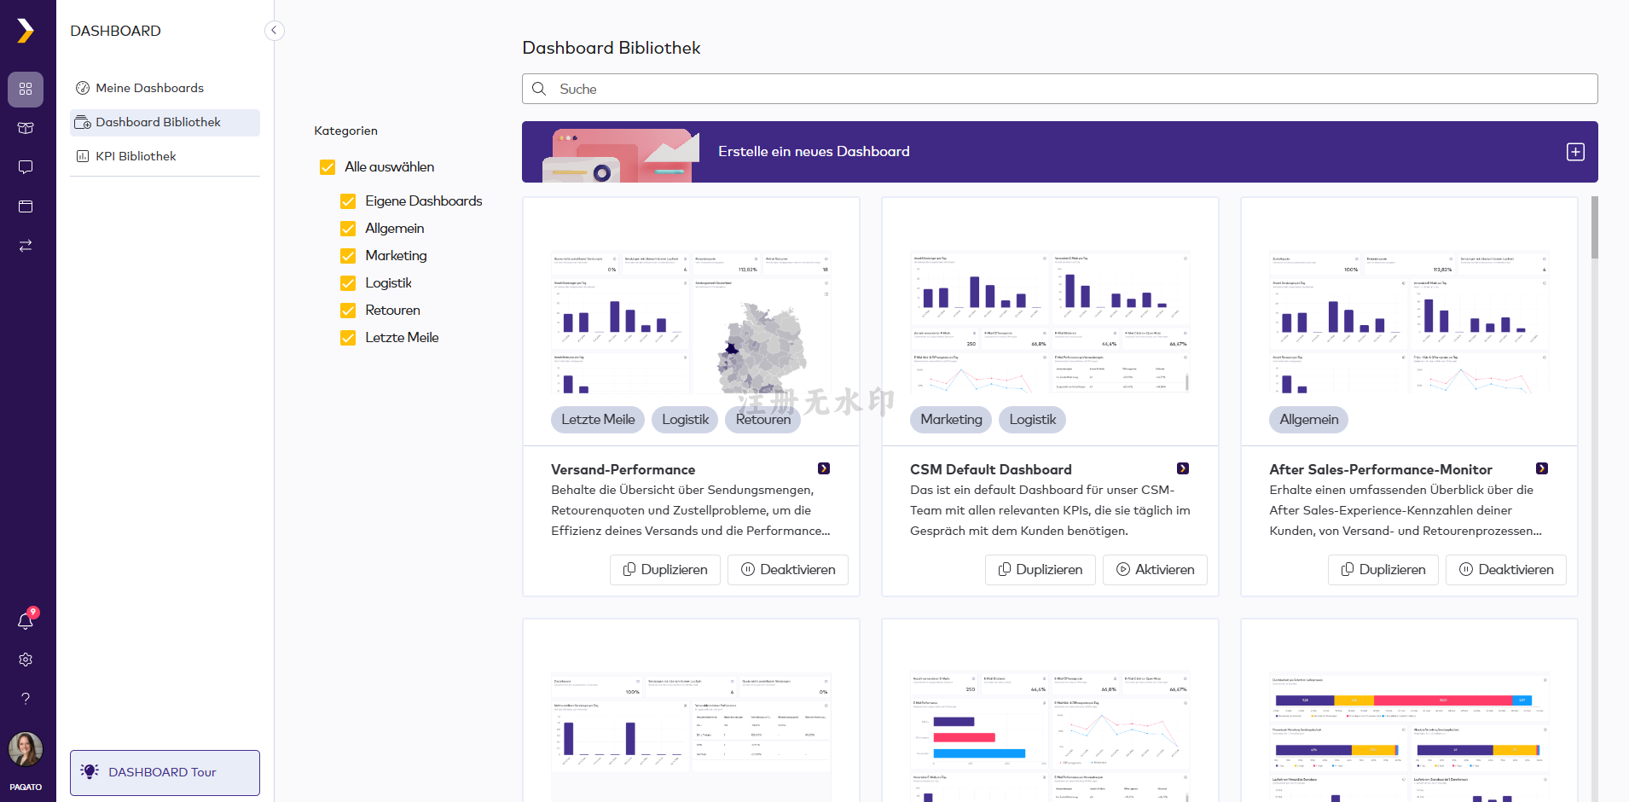The width and height of the screenshot is (1629, 802).
Task: Open Versand-Performance dashboard arrow icon
Action: [x=824, y=468]
